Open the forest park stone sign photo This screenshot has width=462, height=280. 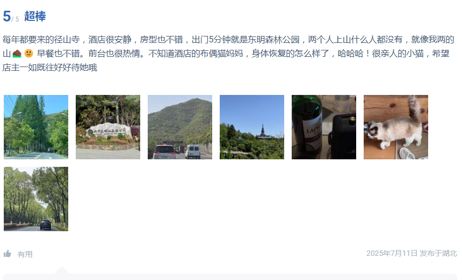108,127
